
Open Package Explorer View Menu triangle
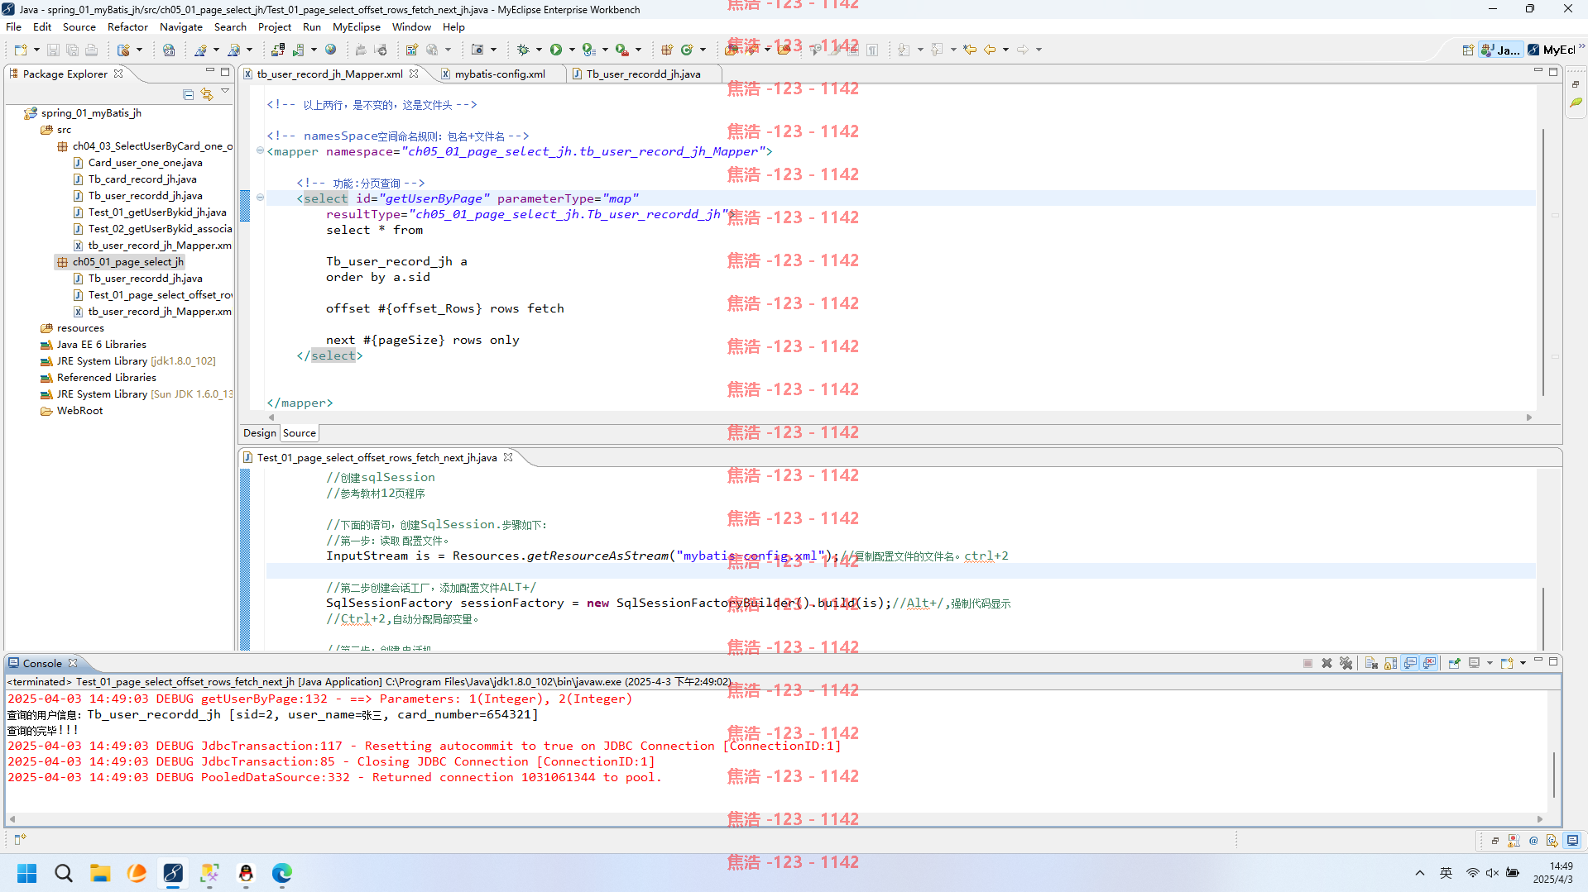pos(225,92)
